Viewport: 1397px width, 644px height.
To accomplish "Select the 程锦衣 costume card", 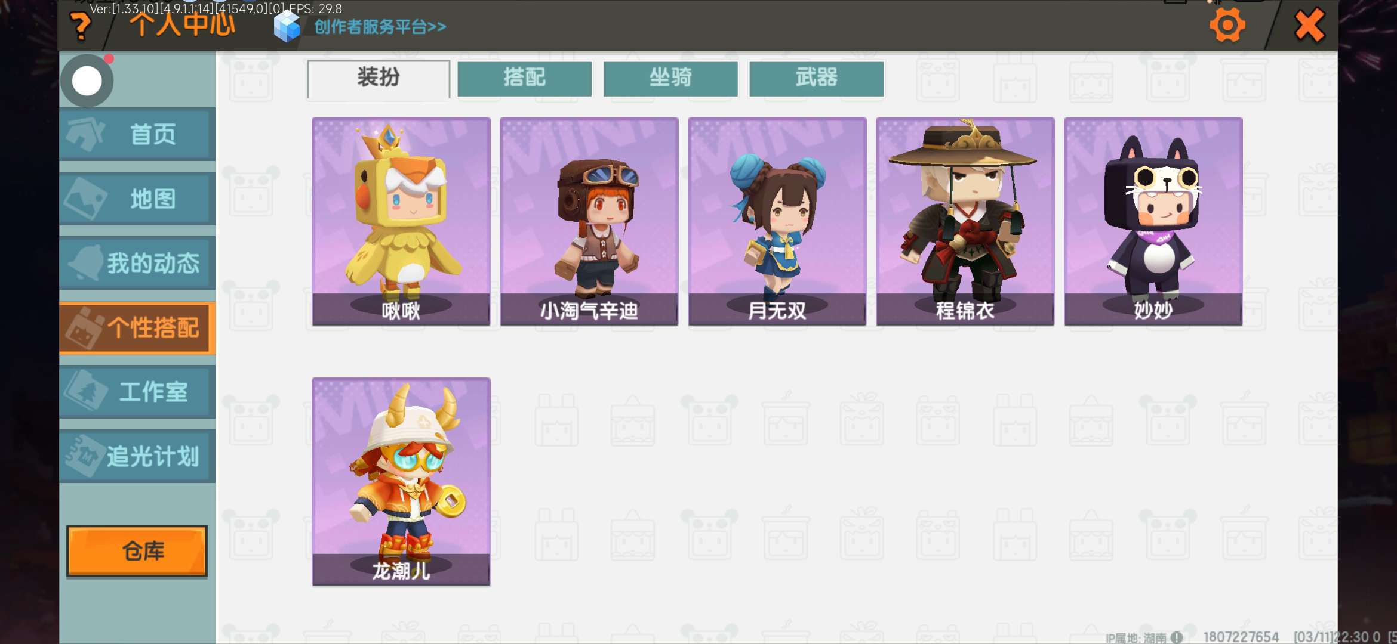I will [x=965, y=221].
